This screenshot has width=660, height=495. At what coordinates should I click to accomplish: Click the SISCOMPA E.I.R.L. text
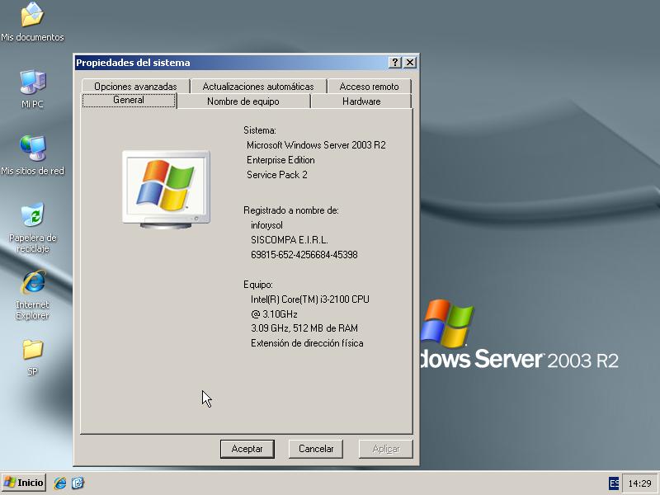tap(290, 240)
